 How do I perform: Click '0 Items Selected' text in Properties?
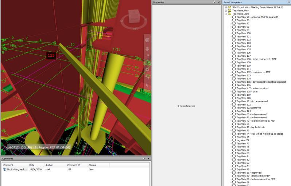186,106
